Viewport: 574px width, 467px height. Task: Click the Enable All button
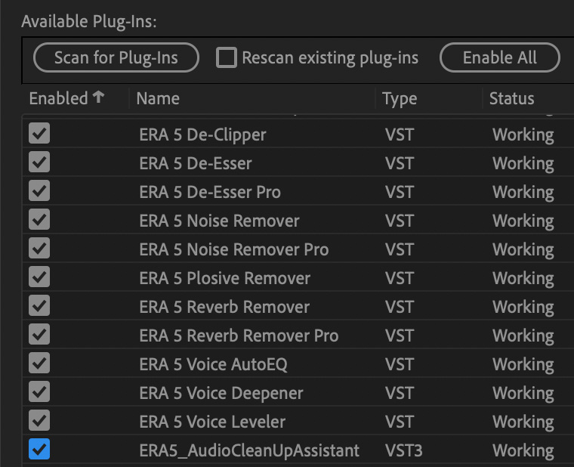click(x=500, y=57)
